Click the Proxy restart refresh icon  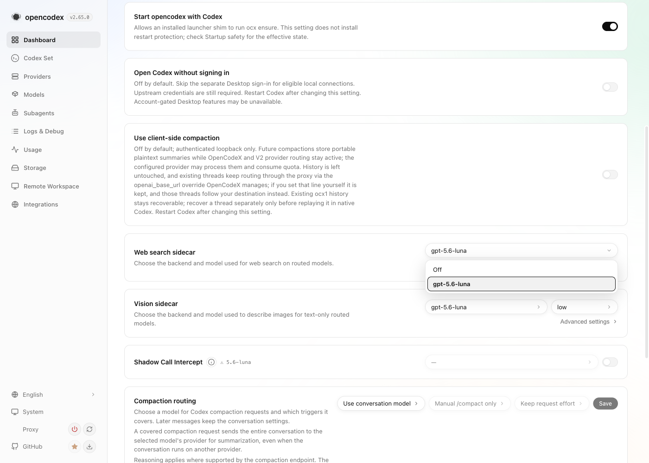[89, 429]
